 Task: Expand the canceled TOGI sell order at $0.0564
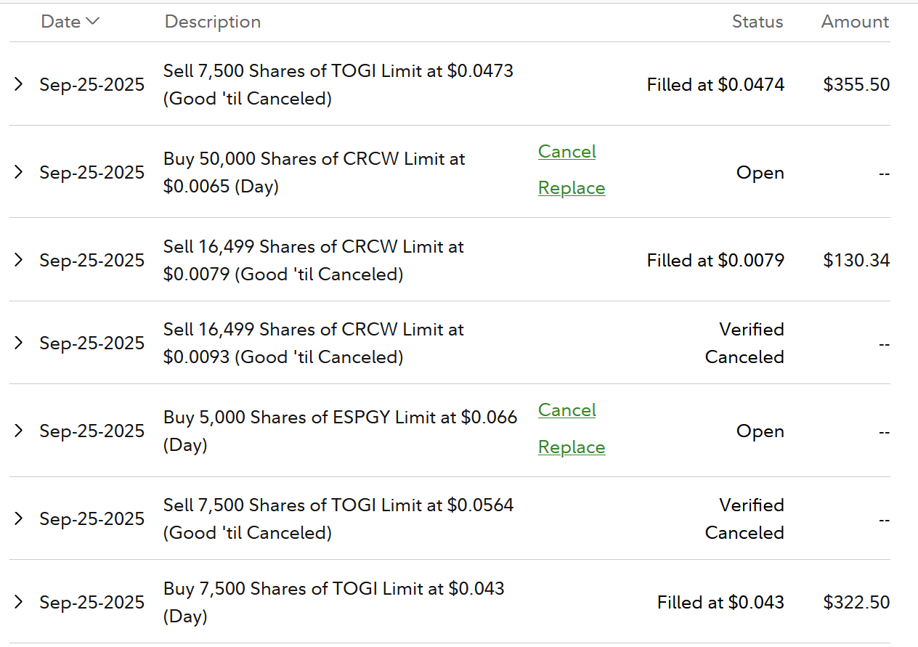coord(19,518)
